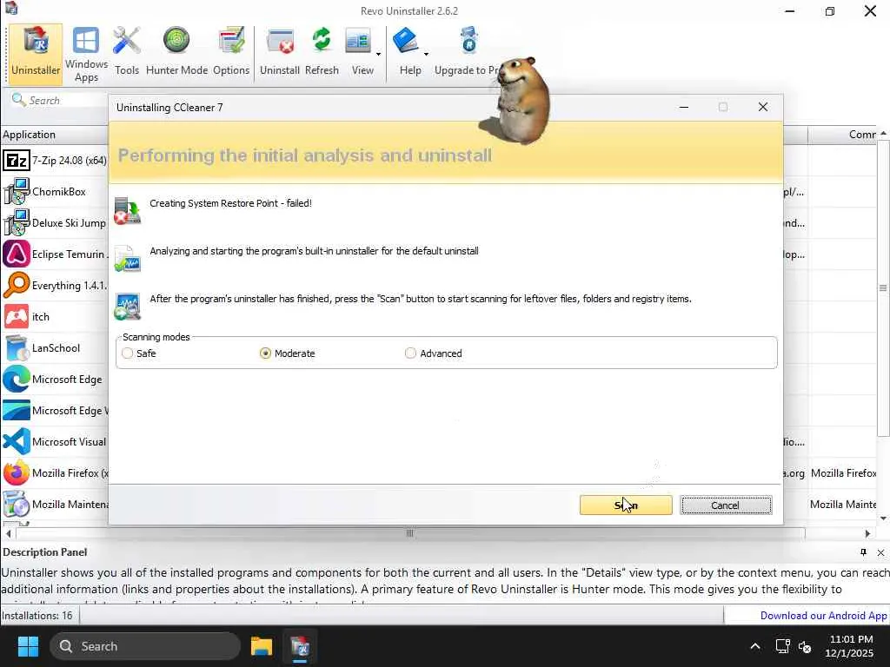Click the 'Mozilla Firefox' comment cell

(843, 473)
